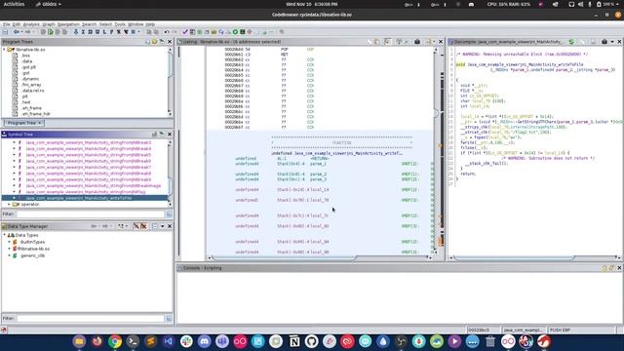
Task: Click the Data Type Manager filter options icon
Action: pyautogui.click(x=169, y=319)
